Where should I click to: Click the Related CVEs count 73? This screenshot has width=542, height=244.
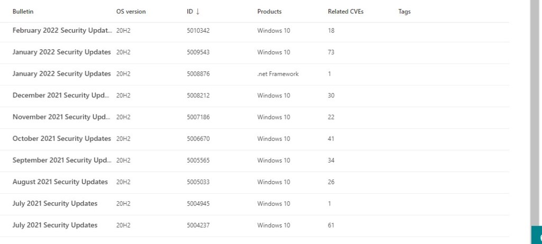tap(331, 52)
